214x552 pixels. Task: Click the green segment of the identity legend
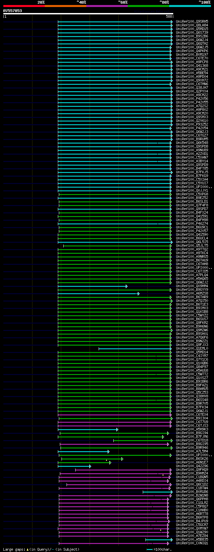[x=148, y=6]
